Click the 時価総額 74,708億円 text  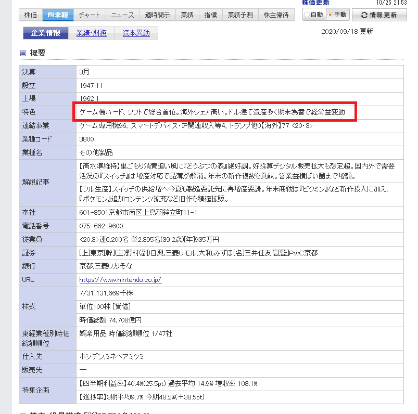point(110,320)
